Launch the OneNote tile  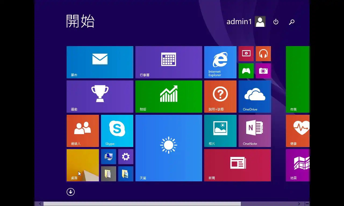(255, 131)
